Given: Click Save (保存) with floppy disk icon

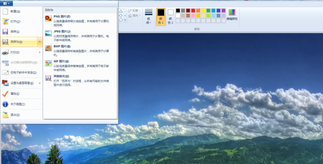Looking at the screenshot, I should pyautogui.click(x=22, y=31).
